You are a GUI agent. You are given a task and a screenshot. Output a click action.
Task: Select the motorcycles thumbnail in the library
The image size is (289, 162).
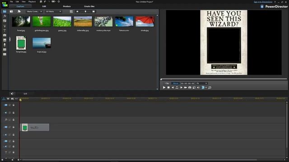pyautogui.click(x=103, y=22)
